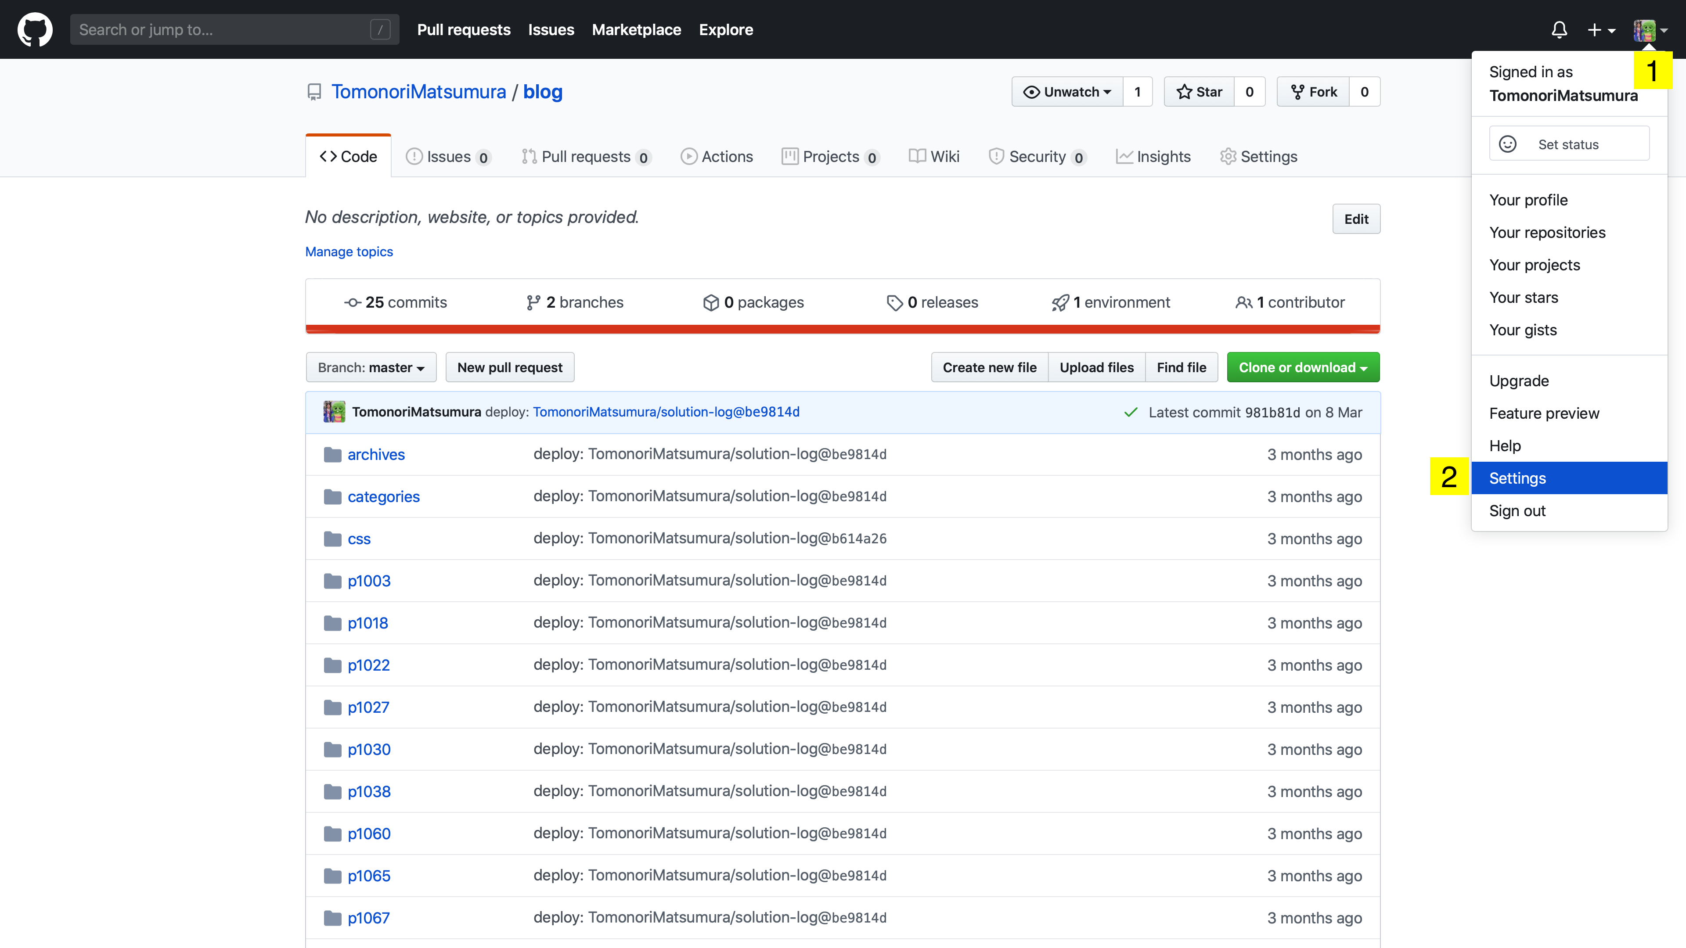1686x948 pixels.
Task: Click the folder icon for p1003
Action: point(332,581)
